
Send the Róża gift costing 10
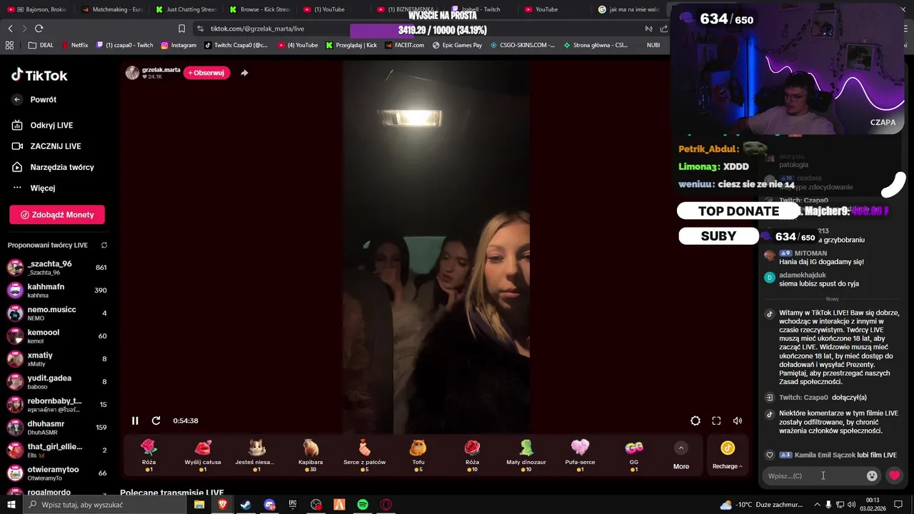pos(472,455)
